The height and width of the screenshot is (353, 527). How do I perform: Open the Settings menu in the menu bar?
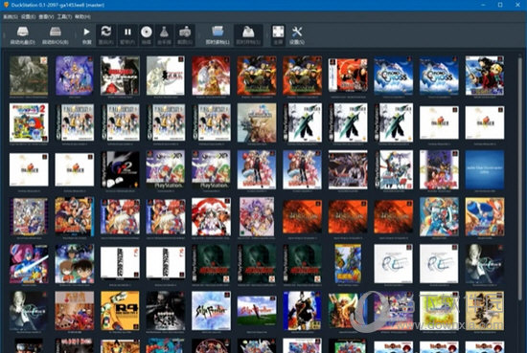pos(28,16)
